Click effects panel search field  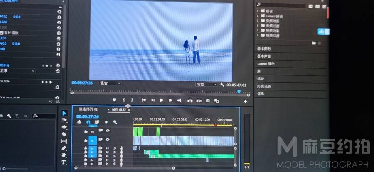[x=281, y=5]
